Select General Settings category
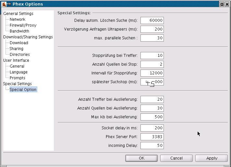 [18, 14]
